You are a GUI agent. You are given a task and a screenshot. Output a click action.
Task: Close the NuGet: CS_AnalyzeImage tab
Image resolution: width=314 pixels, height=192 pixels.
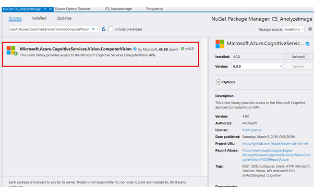click(51, 9)
